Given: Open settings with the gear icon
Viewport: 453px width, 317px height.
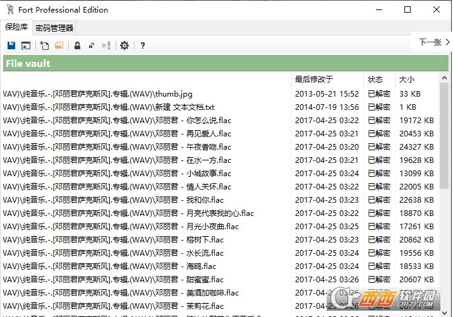Looking at the screenshot, I should point(124,45).
